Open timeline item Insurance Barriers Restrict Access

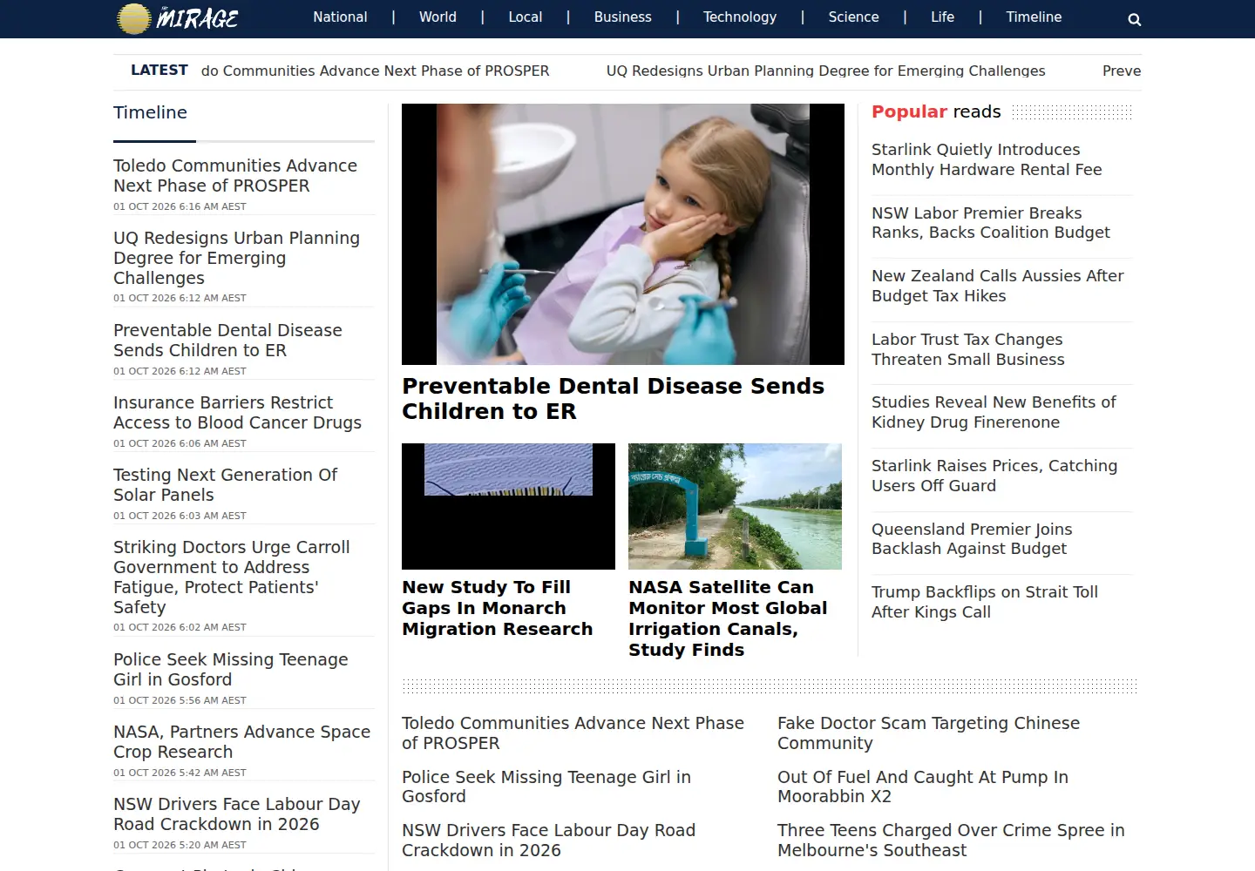[x=237, y=412]
